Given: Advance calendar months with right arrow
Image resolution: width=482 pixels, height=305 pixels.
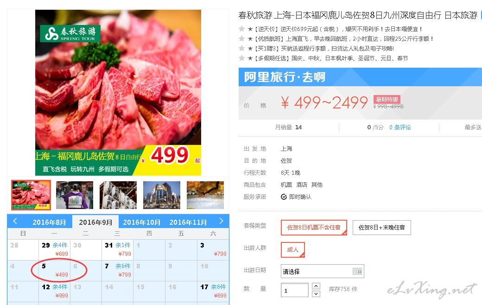Looking at the screenshot, I should [221, 221].
